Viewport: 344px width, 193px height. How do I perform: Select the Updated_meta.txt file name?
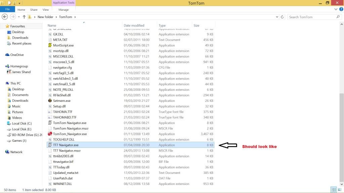[66, 173]
